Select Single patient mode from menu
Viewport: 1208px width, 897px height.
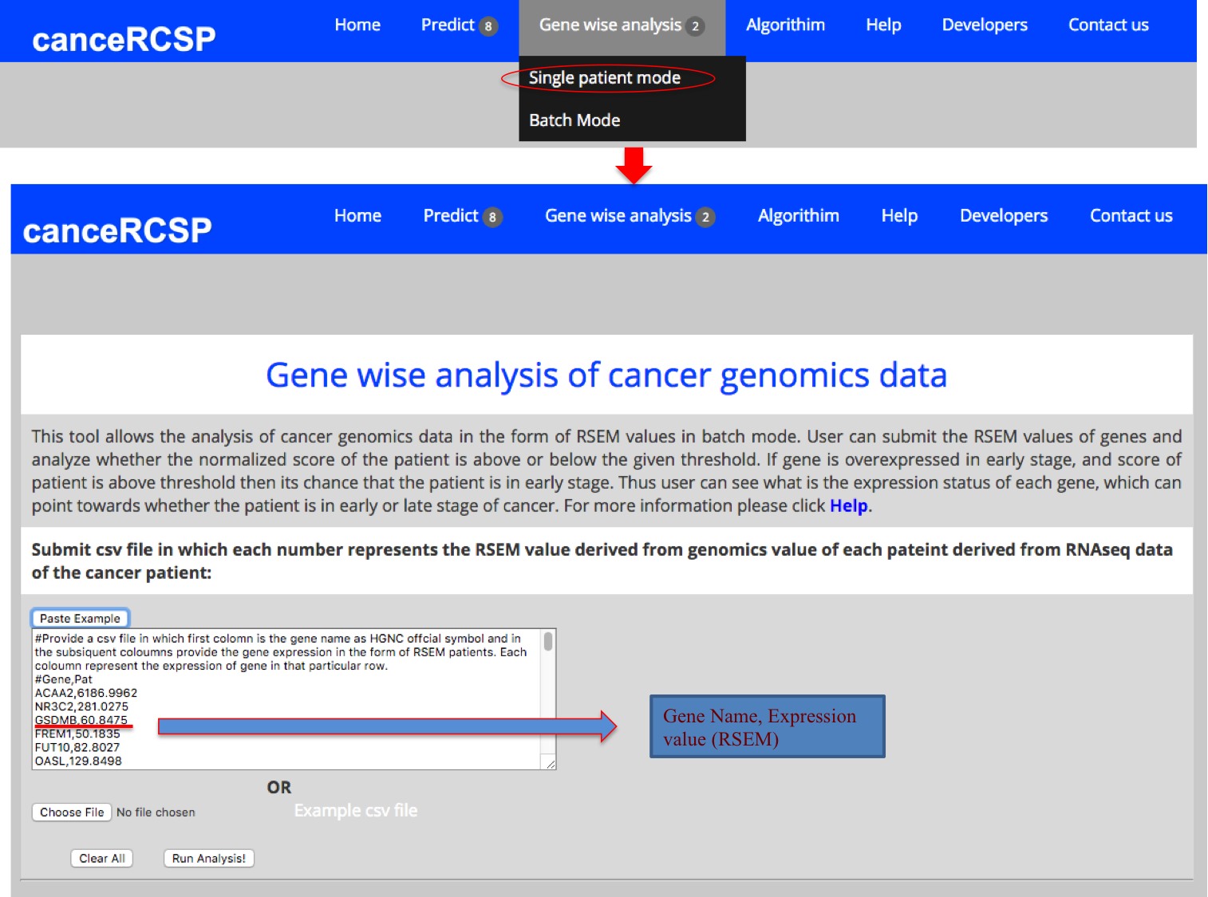[x=605, y=78]
